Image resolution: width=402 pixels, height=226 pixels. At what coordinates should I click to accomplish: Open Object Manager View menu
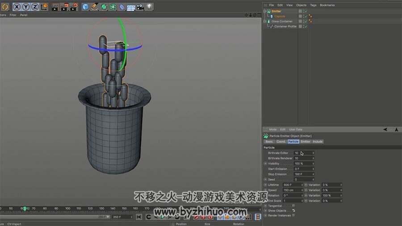pos(289,5)
